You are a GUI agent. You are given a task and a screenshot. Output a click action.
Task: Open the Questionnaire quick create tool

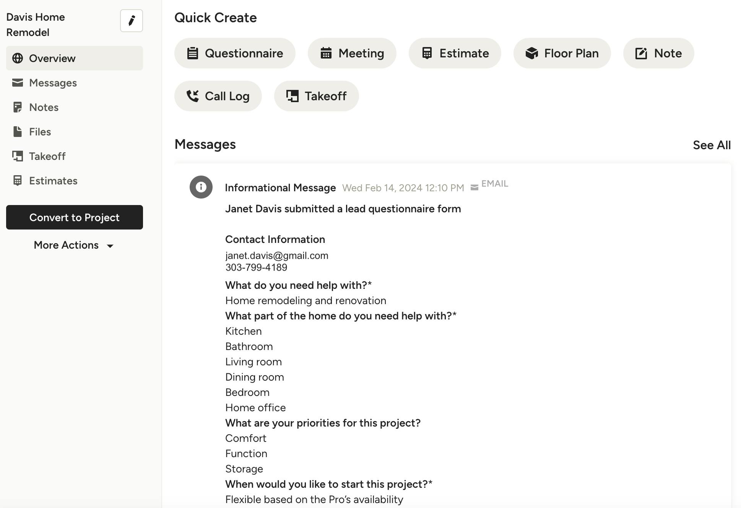coord(234,53)
